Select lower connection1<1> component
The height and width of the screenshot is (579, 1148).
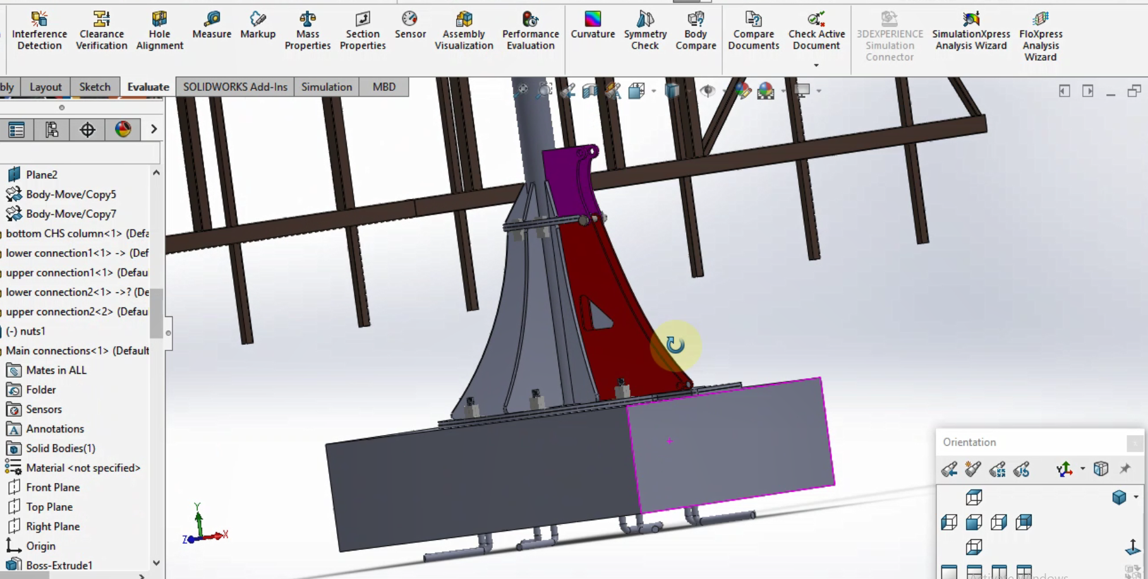click(77, 253)
